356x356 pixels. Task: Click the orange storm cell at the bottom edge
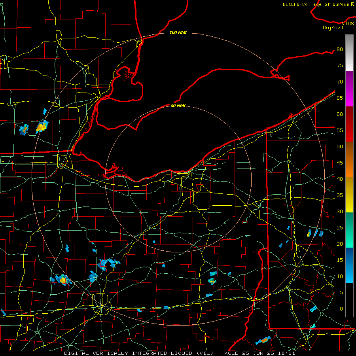pos(263,340)
